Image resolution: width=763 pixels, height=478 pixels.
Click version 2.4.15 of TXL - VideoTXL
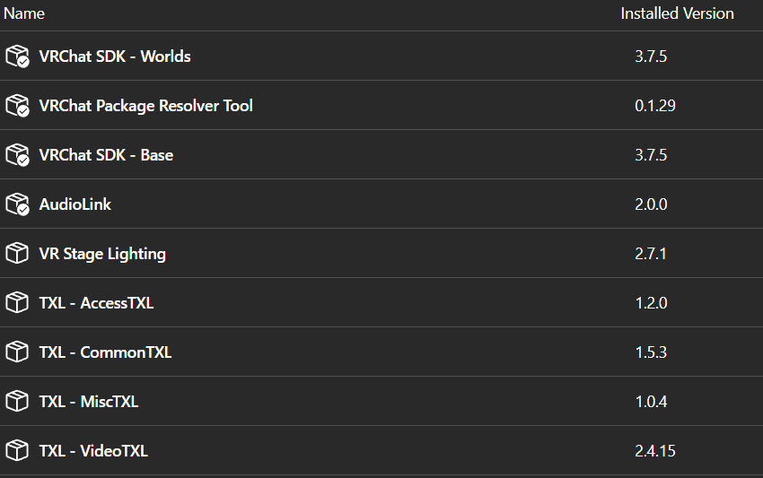654,451
